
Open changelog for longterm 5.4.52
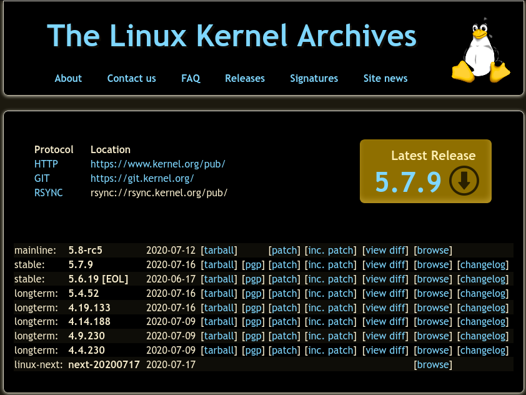483,293
